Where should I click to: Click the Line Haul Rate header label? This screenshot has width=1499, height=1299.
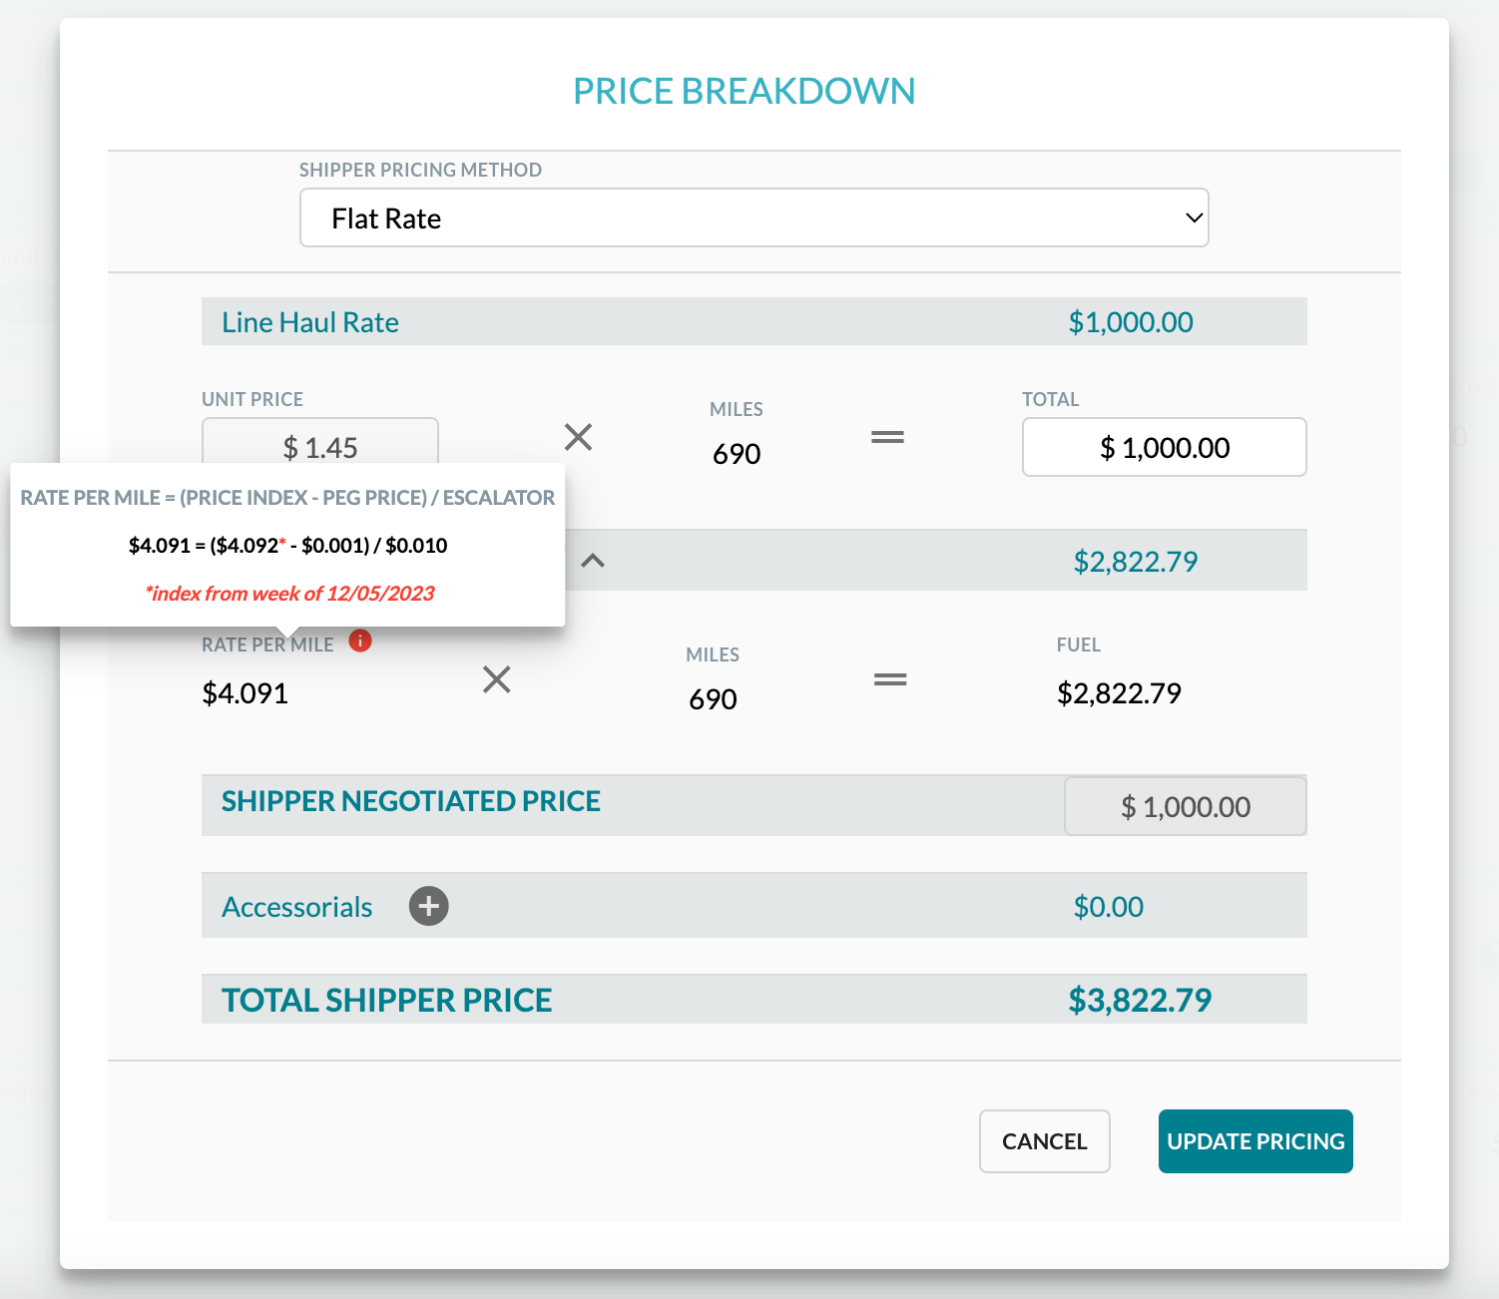point(309,321)
